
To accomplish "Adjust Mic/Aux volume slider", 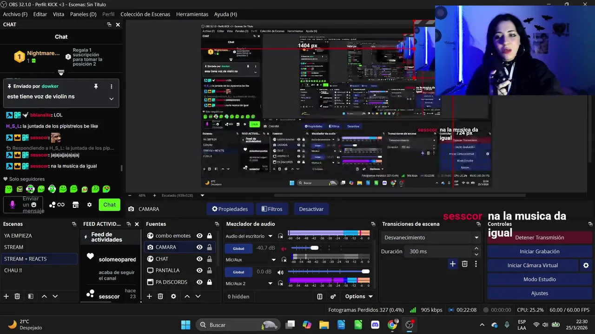I will point(365,272).
